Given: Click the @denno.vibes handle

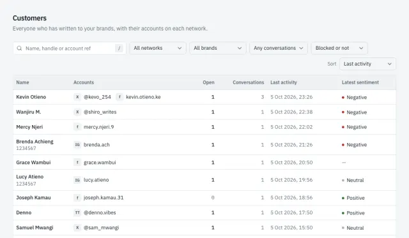Looking at the screenshot, I should [100, 212].
